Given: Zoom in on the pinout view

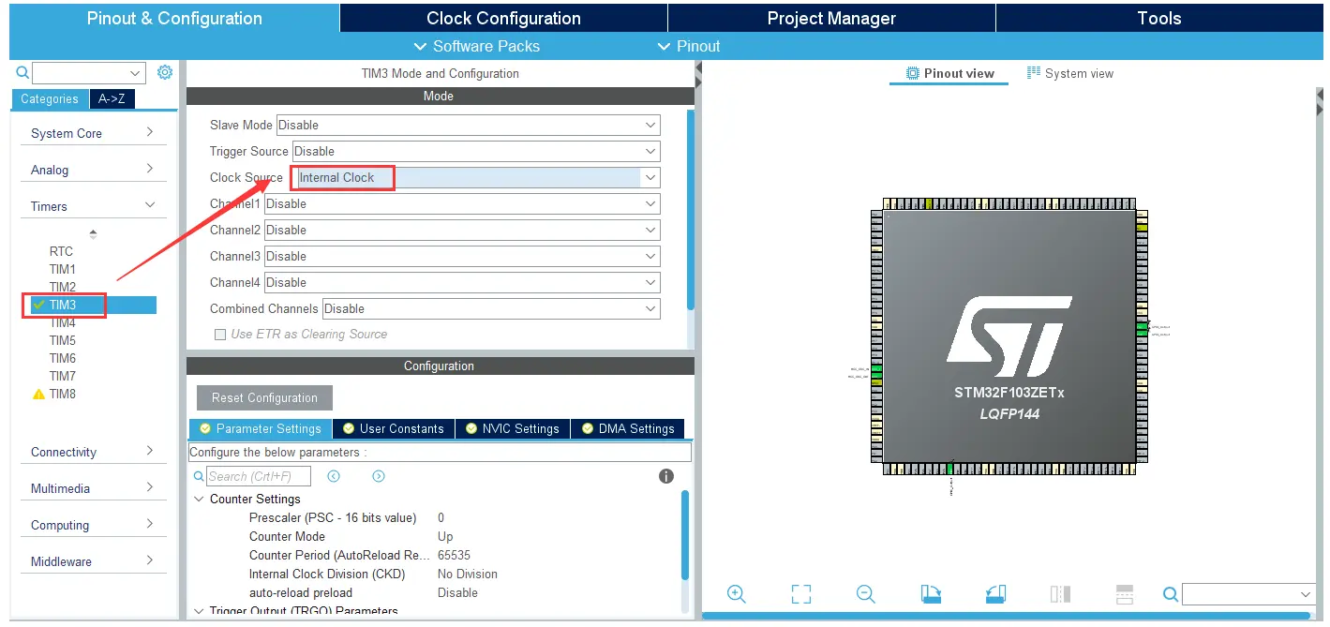Looking at the screenshot, I should (x=736, y=594).
